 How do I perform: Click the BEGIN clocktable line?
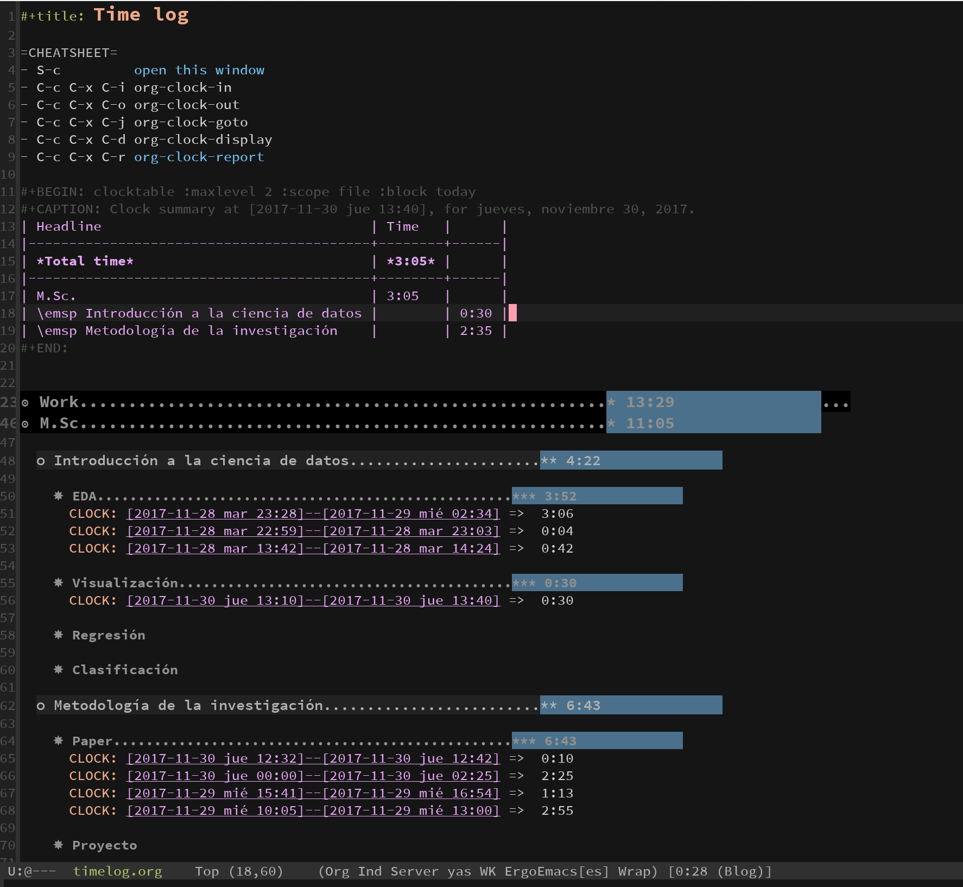(x=248, y=192)
